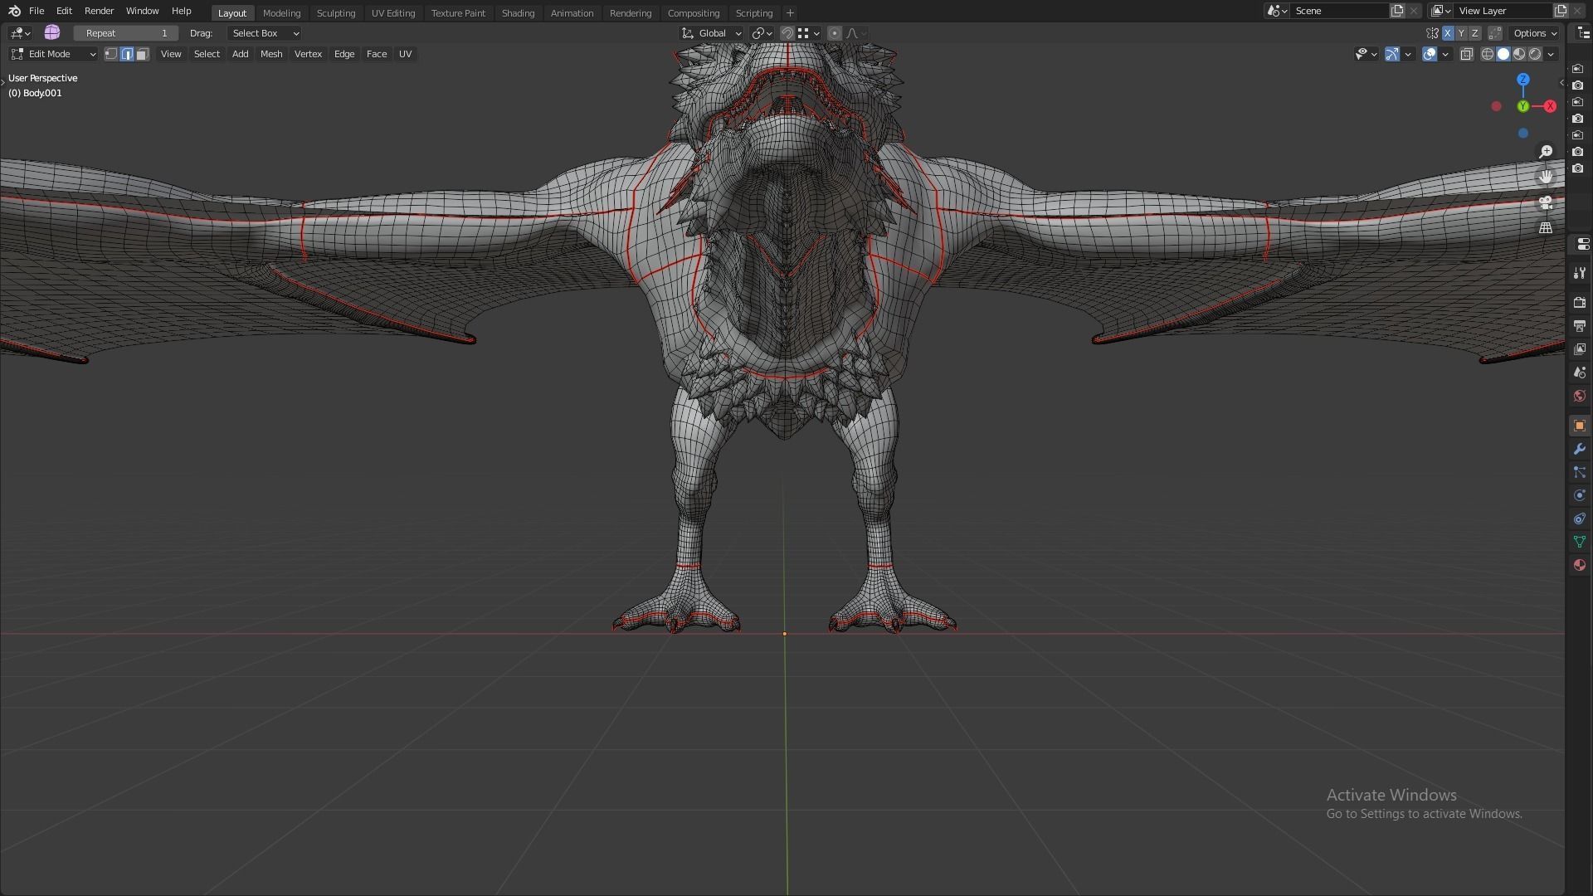Viewport: 1593px width, 896px height.
Task: Switch to wireframe shading
Action: pyautogui.click(x=1488, y=54)
